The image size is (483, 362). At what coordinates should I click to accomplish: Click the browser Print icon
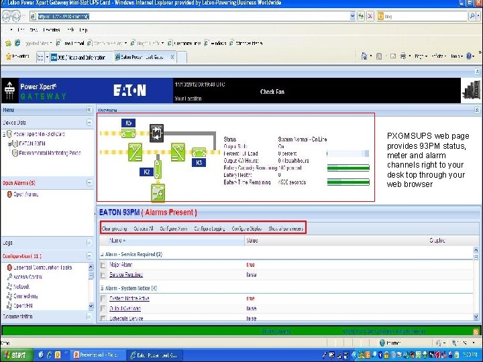pyautogui.click(x=403, y=56)
